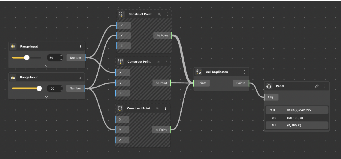Image resolution: width=341 pixels, height=159 pixels.
Task: Click slider handle of Range Input at 50
Action: pos(27,58)
